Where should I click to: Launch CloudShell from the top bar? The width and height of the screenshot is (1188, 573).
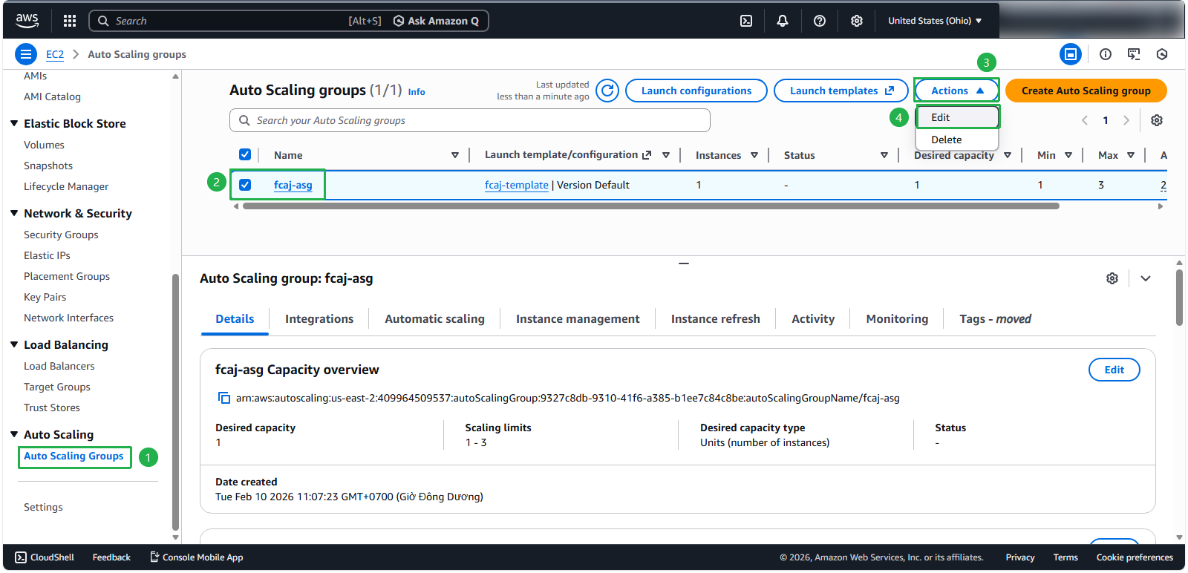pos(746,21)
